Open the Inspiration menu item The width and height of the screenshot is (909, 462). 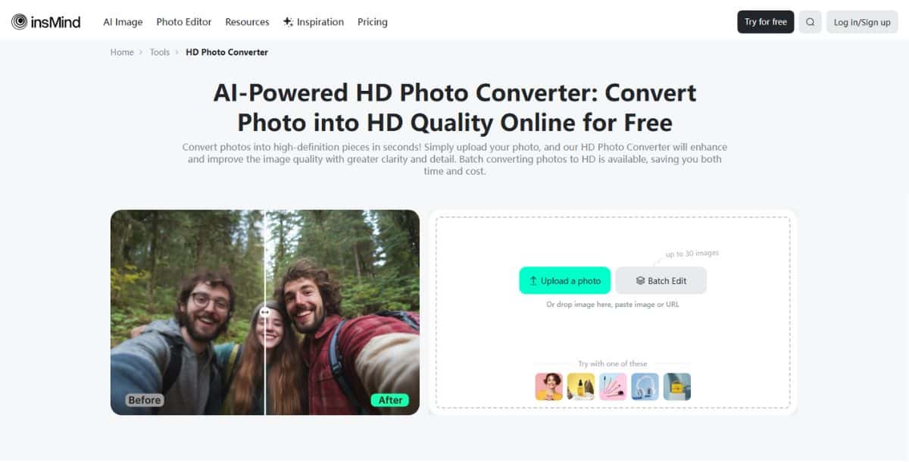pyautogui.click(x=314, y=22)
